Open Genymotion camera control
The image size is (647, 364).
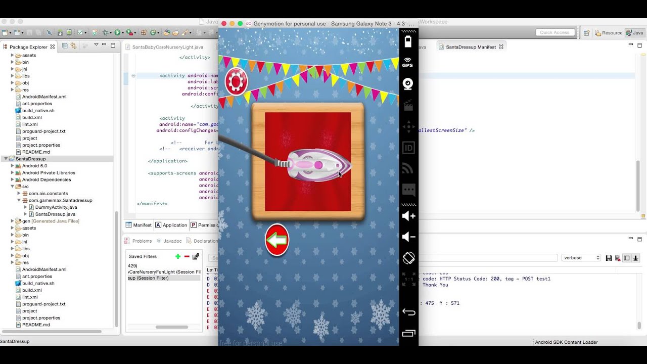click(x=408, y=84)
